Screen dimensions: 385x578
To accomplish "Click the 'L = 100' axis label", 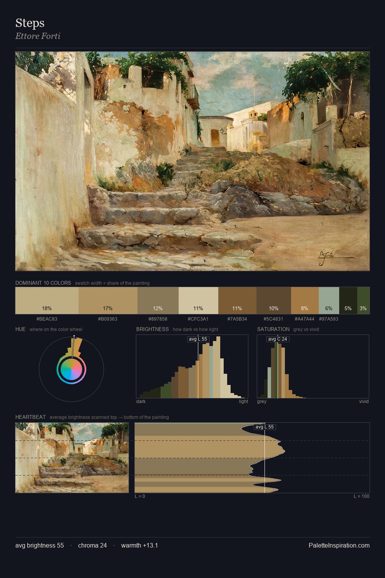I will 362,496.
